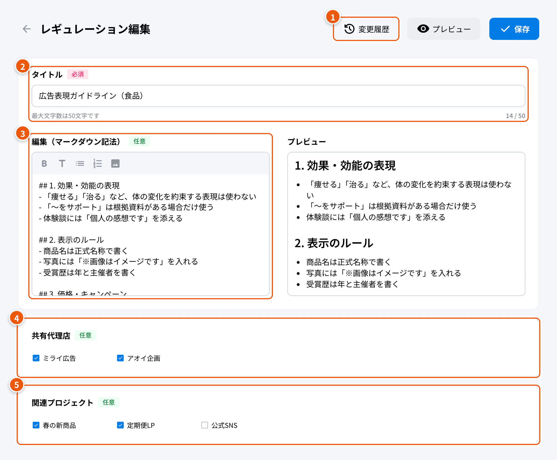Uncheck 定期便LP project checkbox
This screenshot has width=557, height=460.
pos(120,425)
